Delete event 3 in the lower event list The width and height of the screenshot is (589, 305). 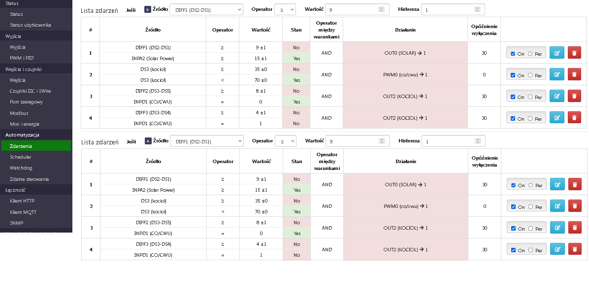coord(575,228)
